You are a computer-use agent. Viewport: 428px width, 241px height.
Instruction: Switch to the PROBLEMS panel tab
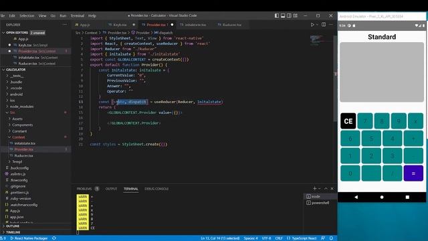pyautogui.click(x=84, y=189)
